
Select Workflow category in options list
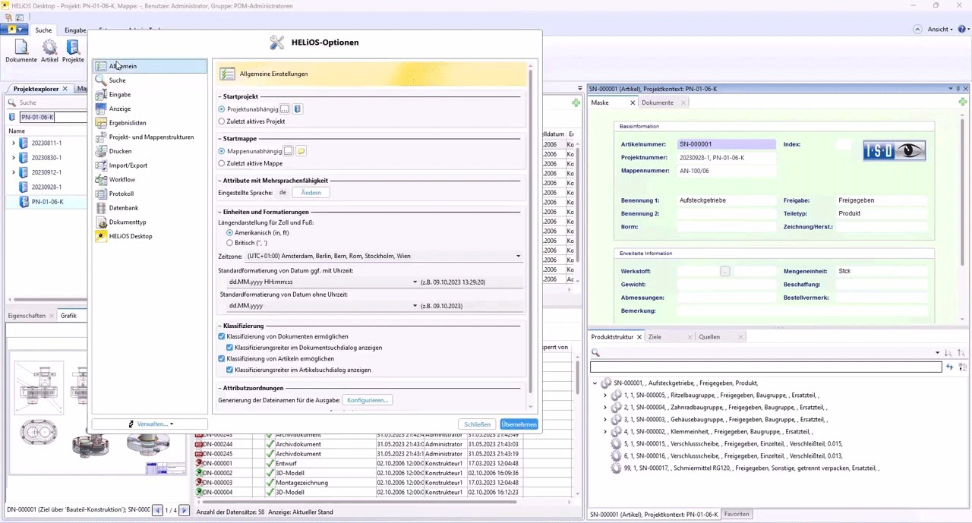pyautogui.click(x=121, y=180)
